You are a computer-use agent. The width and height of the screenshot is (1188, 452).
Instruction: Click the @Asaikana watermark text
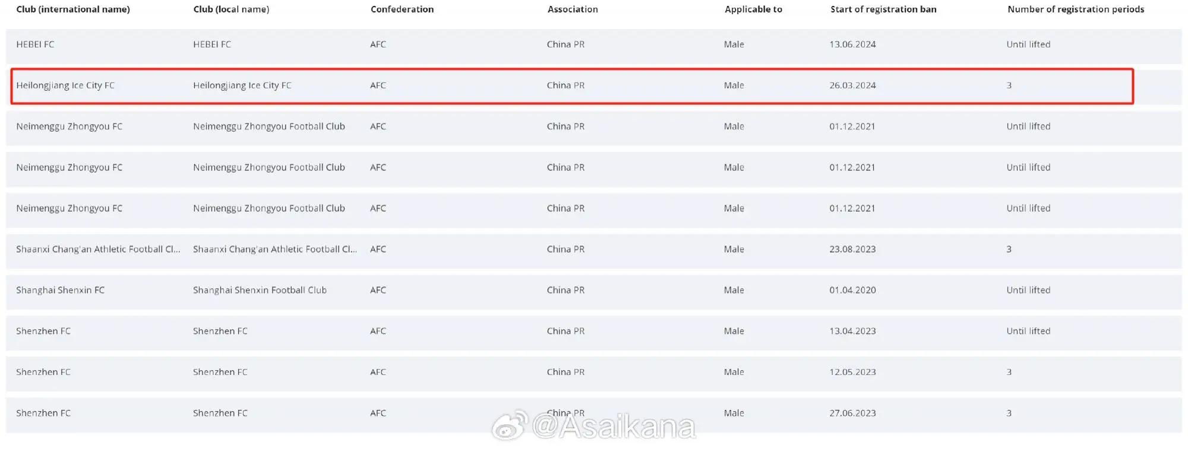613,426
